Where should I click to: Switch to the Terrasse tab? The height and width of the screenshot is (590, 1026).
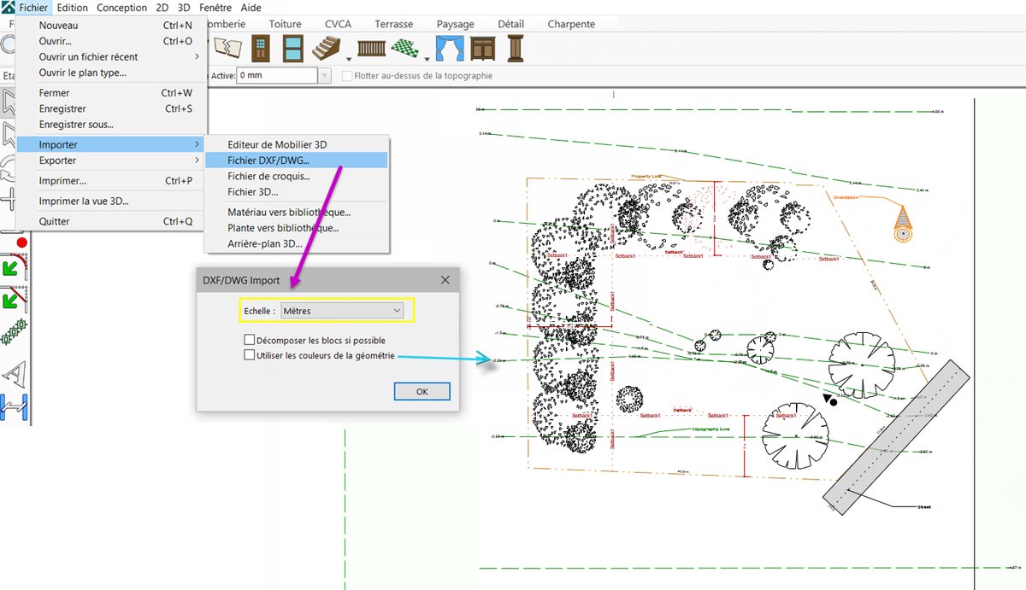[x=395, y=24]
